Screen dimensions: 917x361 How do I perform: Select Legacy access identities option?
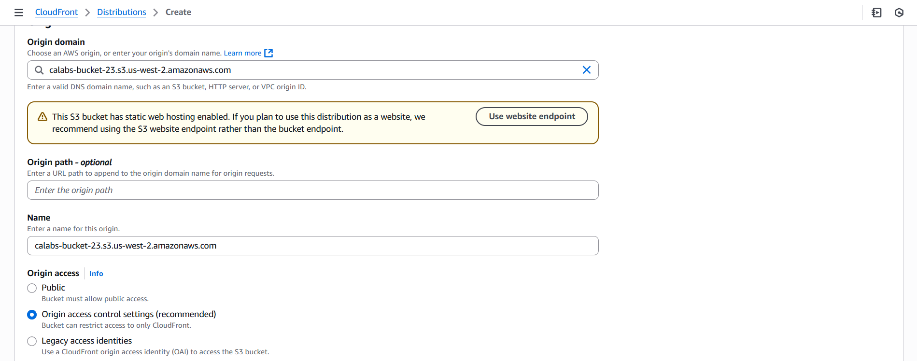[32, 341]
